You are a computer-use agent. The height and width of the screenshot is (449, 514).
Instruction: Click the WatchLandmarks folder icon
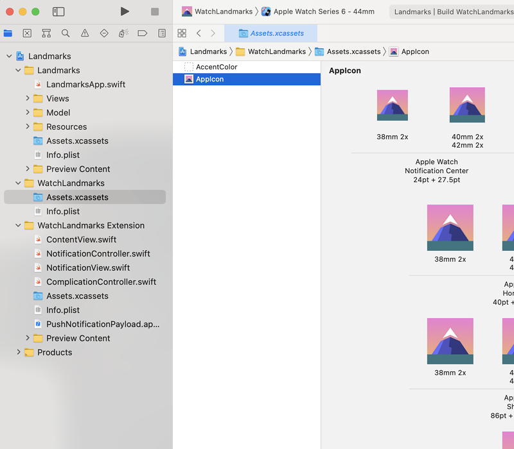[29, 183]
